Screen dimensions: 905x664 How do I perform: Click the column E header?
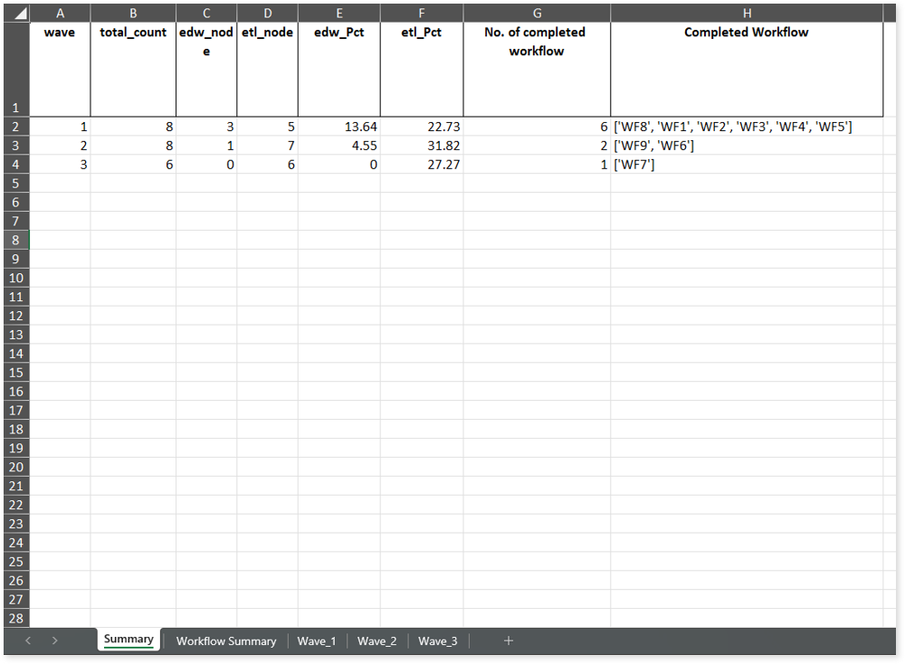click(x=338, y=14)
